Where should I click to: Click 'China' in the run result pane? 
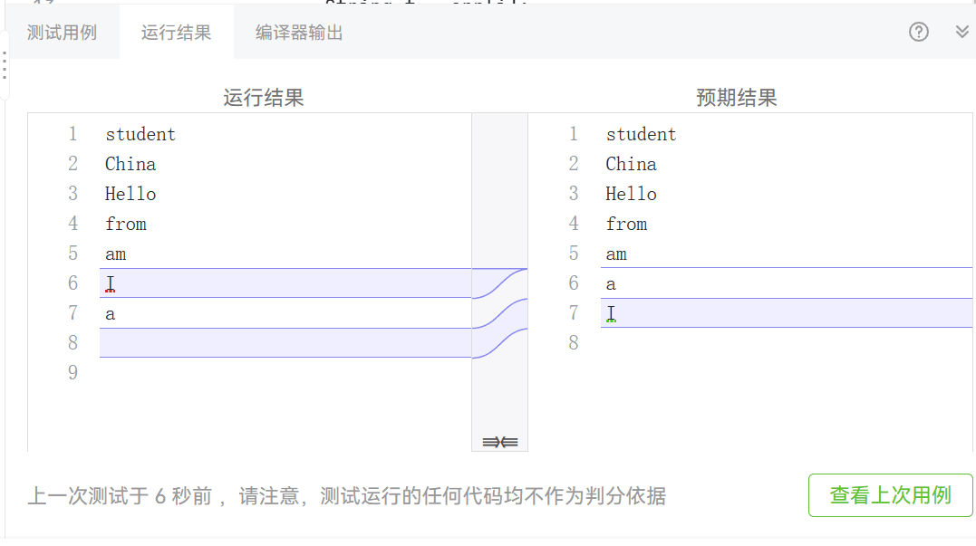[x=130, y=164]
